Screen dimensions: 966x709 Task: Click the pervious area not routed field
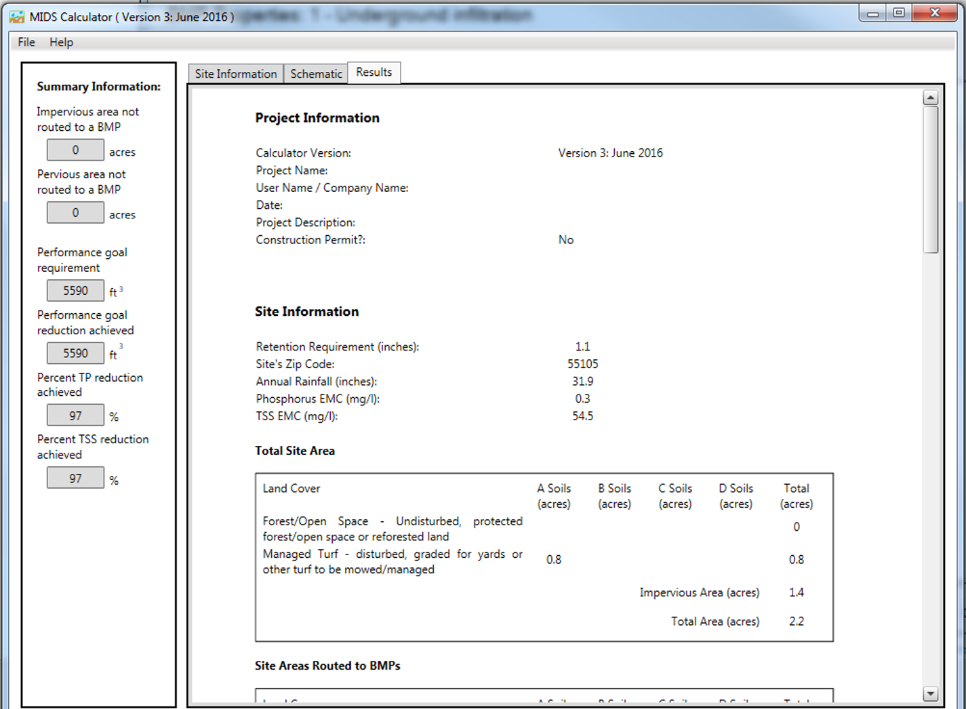click(75, 212)
